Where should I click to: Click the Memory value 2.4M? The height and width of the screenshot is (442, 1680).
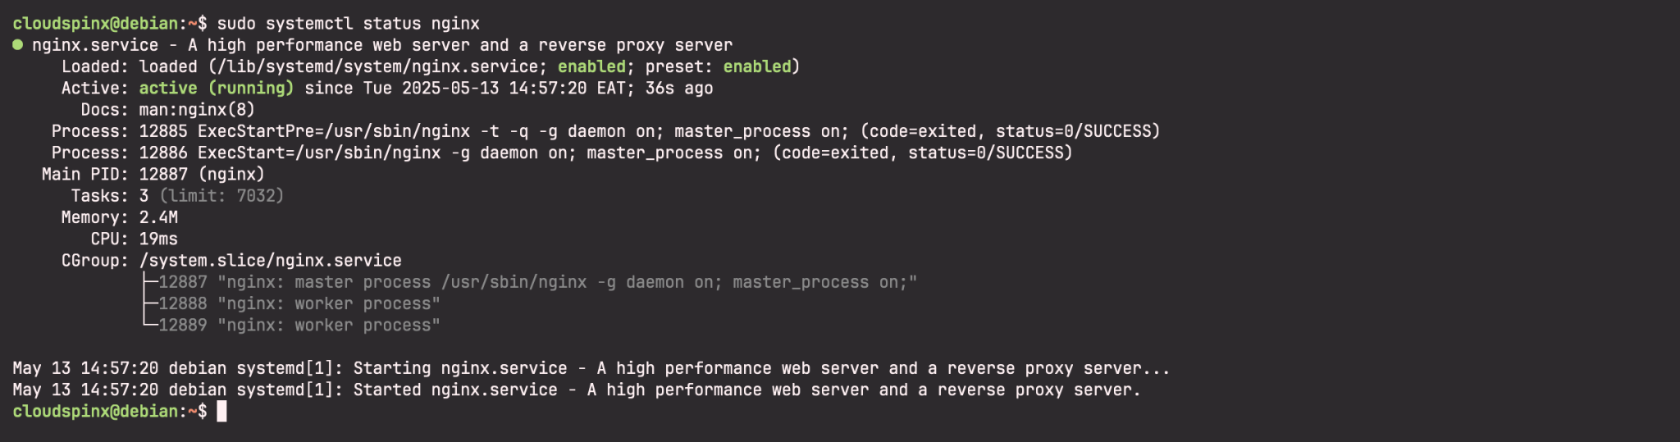point(158,217)
